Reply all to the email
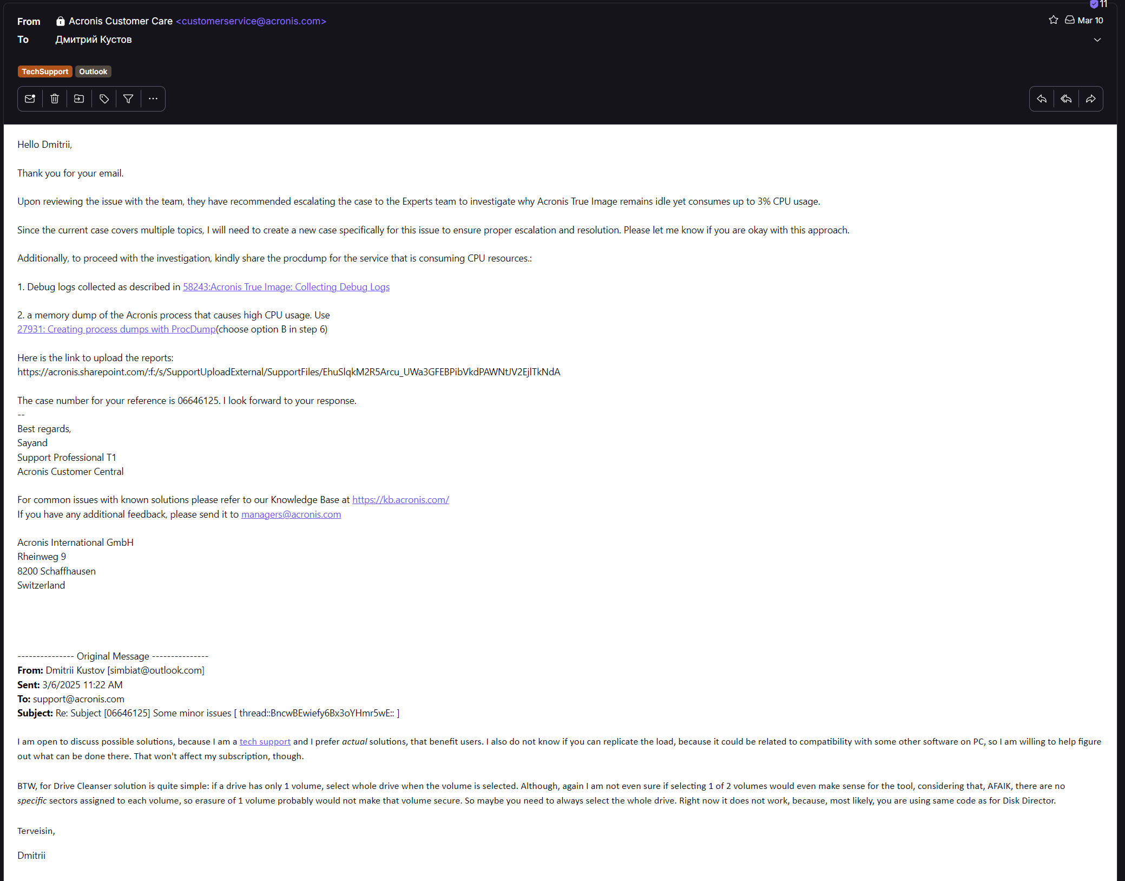Image resolution: width=1125 pixels, height=881 pixels. click(1066, 99)
